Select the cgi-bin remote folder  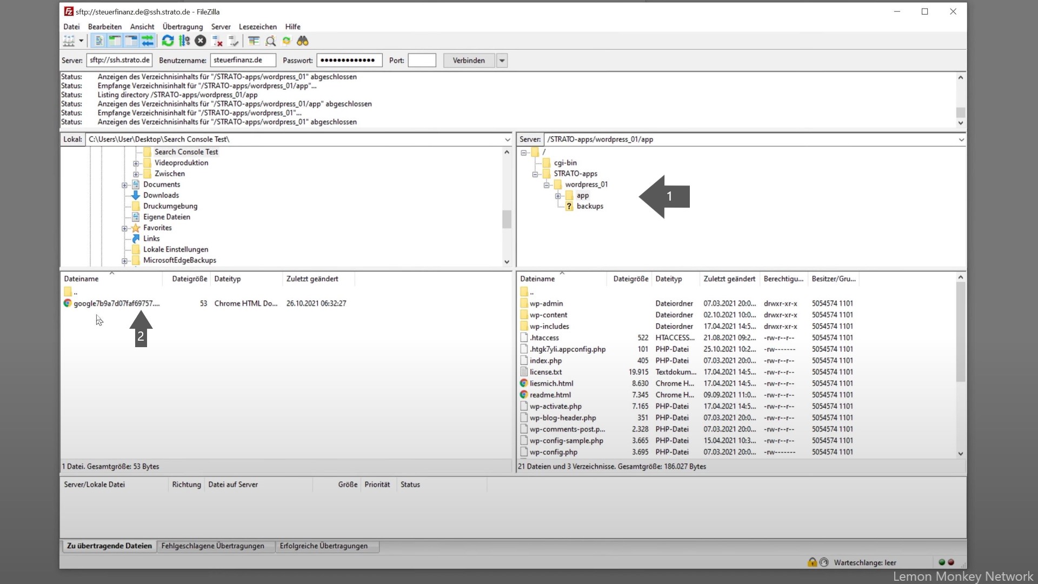tap(565, 163)
